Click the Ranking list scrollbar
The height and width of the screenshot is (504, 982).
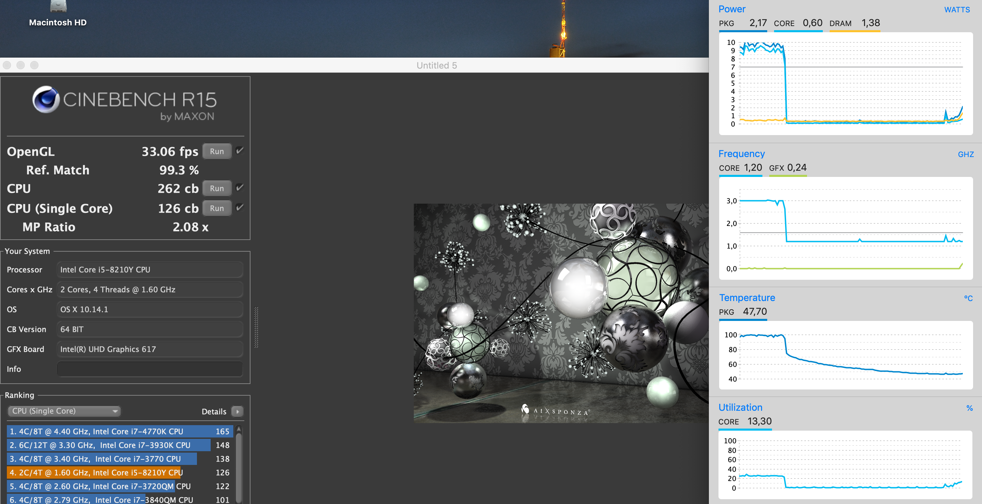[x=239, y=469]
